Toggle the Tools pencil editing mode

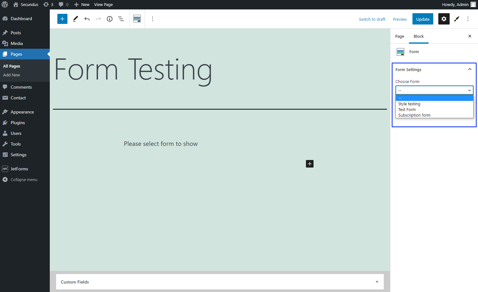(x=75, y=19)
